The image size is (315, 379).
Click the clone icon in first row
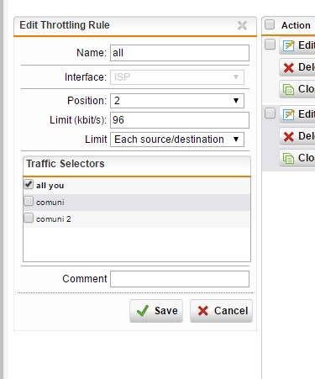[288, 89]
